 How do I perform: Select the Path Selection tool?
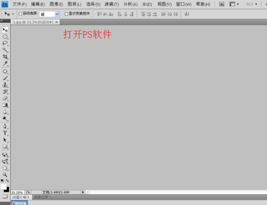pyautogui.click(x=5, y=140)
